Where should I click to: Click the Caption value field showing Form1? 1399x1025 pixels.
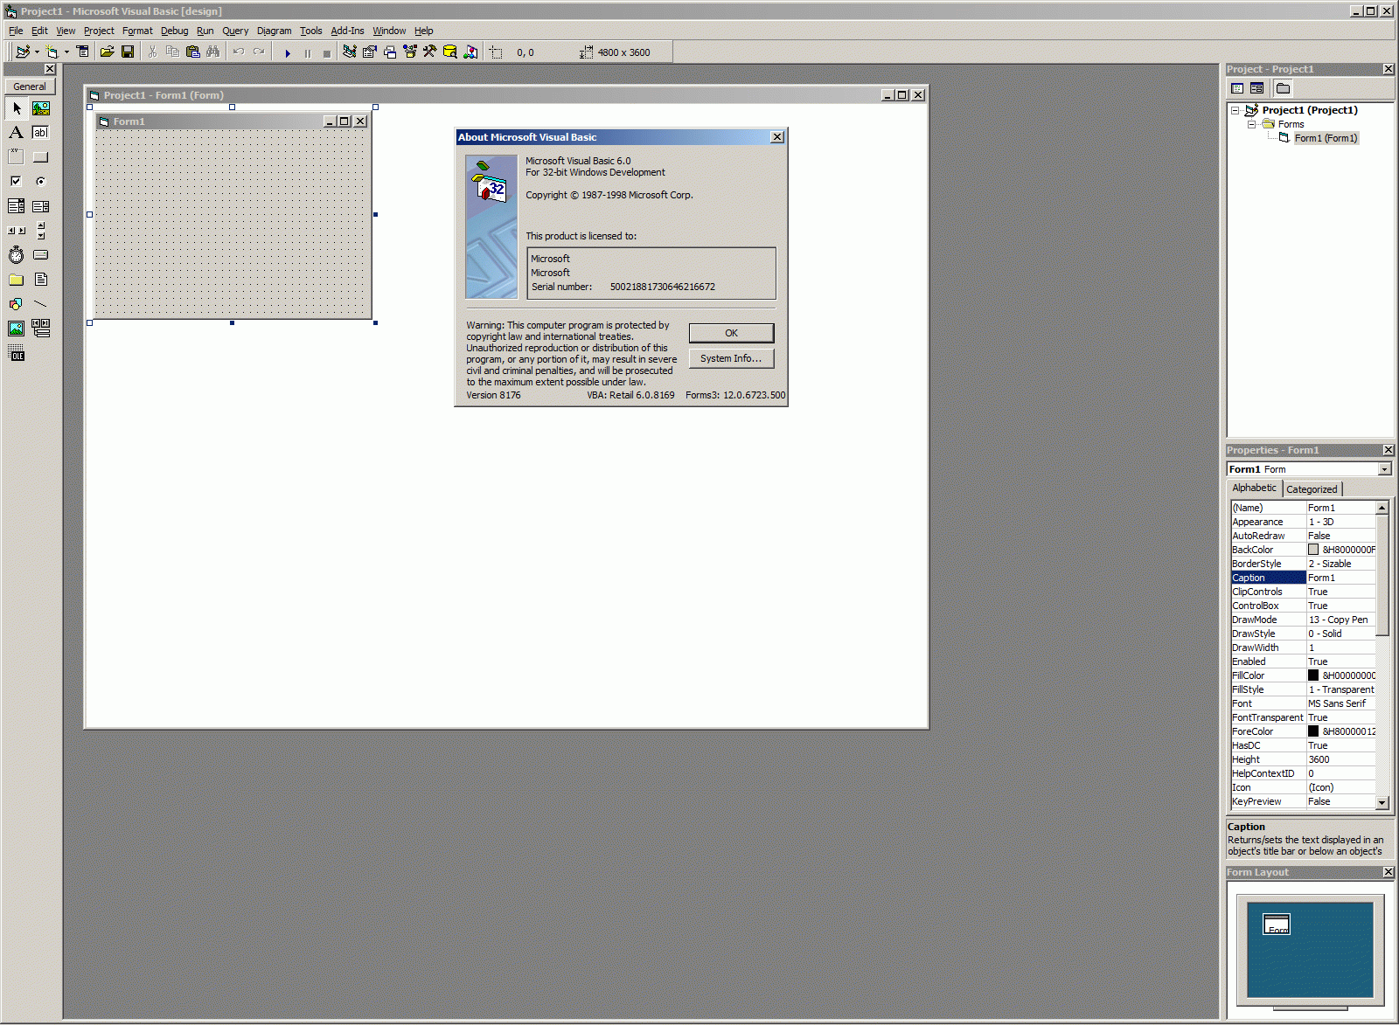1341,578
